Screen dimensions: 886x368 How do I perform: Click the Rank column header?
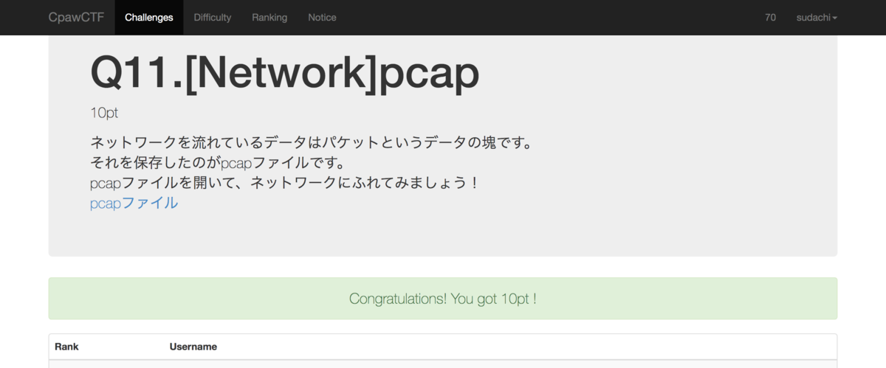coord(66,347)
